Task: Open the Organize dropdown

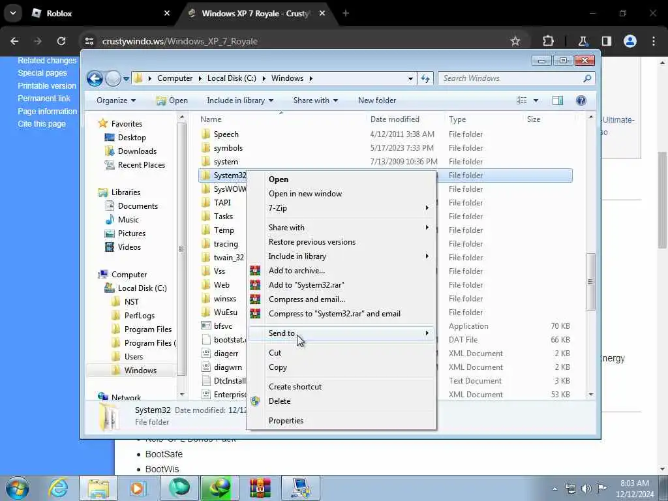Action: 116,100
